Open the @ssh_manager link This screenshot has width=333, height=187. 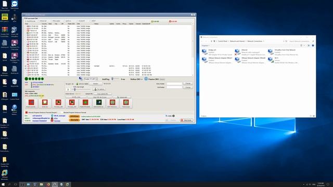60,116
